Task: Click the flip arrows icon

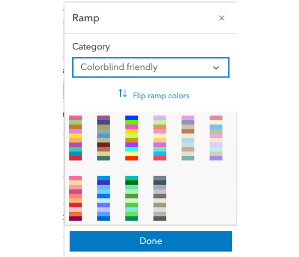Action: pyautogui.click(x=122, y=93)
